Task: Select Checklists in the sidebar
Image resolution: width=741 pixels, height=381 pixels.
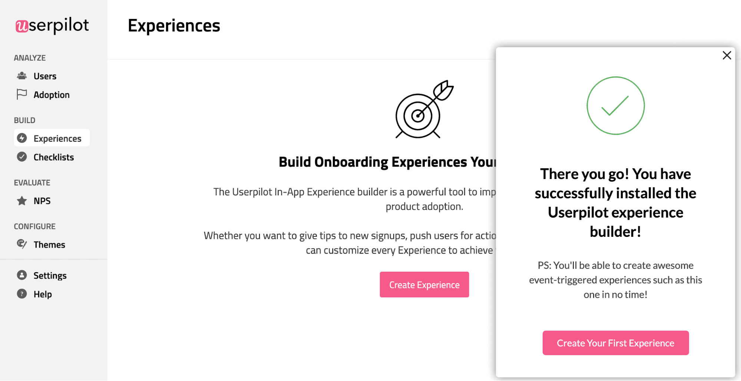Action: point(54,157)
